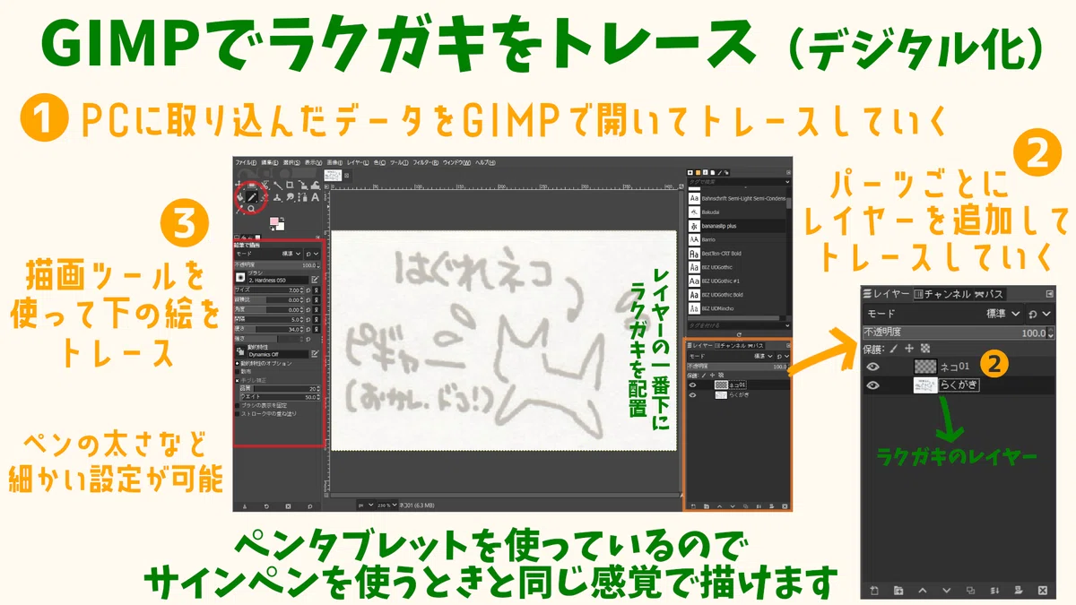1076x605 pixels.
Task: Enable ストローク中の重ね塗り checkbox
Action: 237,414
